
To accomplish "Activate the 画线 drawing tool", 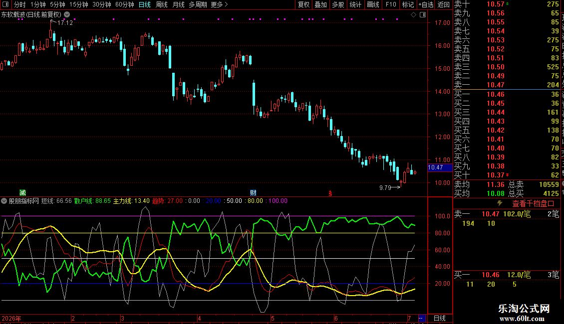I will coord(373,4).
